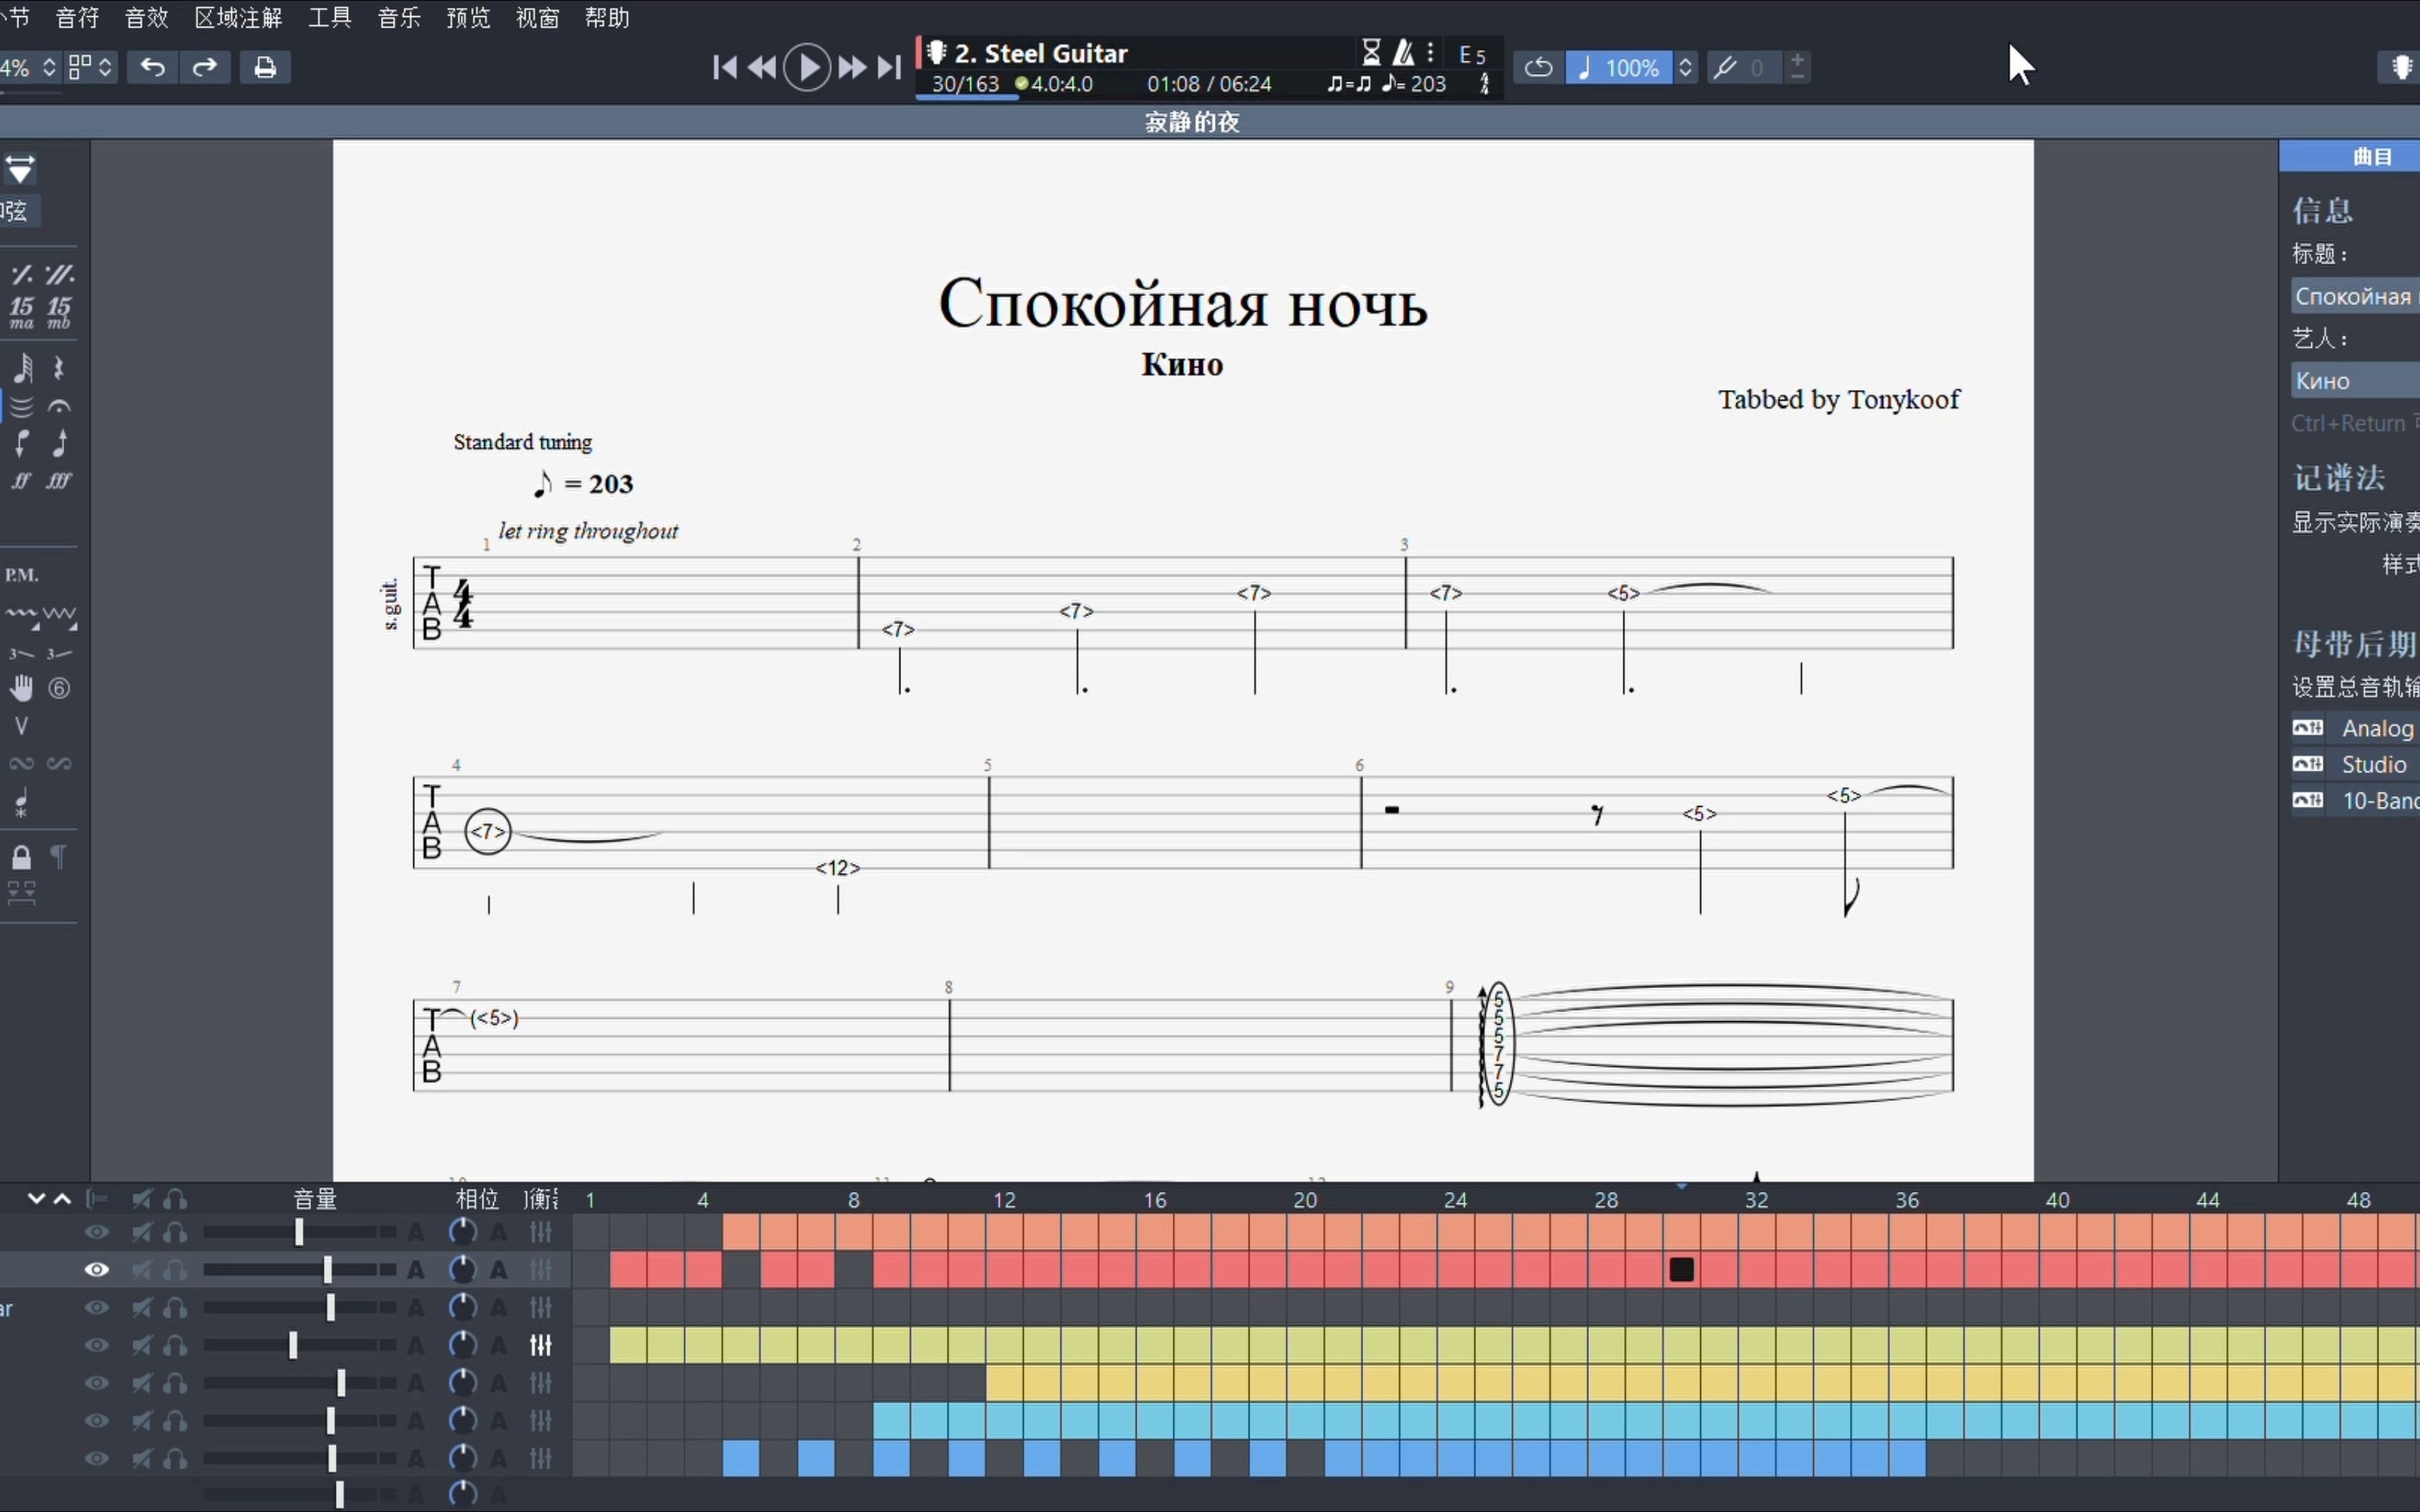Expand track panel with up chevron

(62, 1198)
